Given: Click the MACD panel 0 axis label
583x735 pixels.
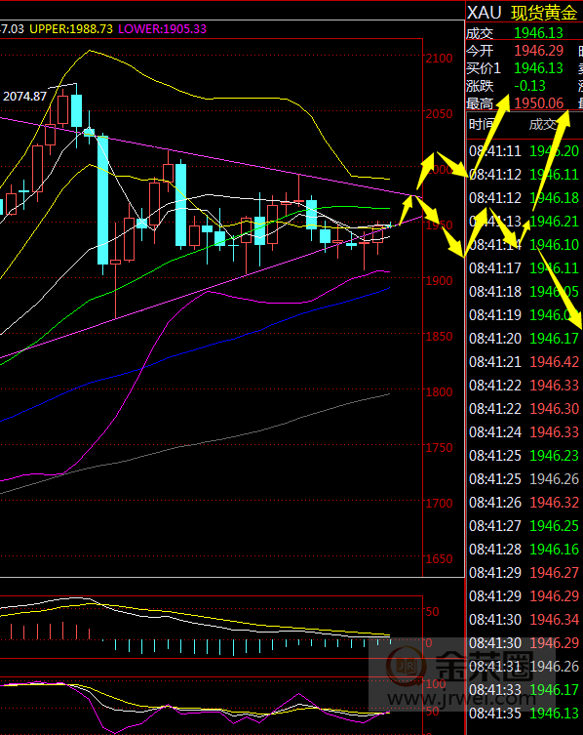Looking at the screenshot, I should (428, 643).
